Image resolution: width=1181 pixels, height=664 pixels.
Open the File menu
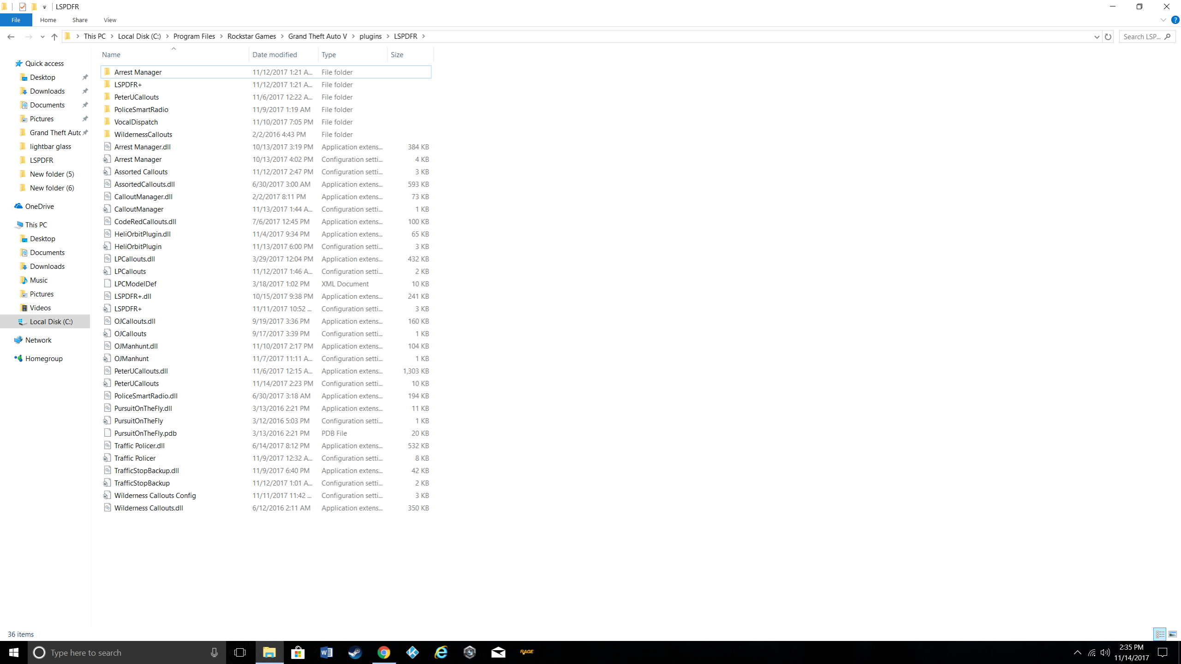point(16,20)
